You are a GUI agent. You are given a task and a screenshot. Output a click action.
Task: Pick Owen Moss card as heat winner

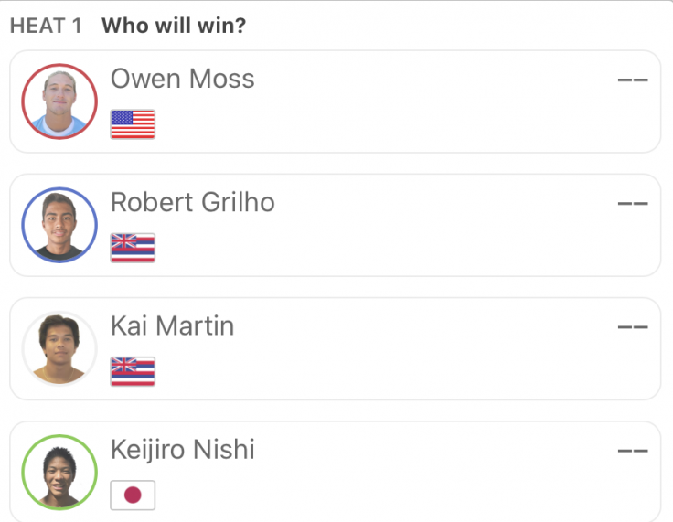[336, 101]
